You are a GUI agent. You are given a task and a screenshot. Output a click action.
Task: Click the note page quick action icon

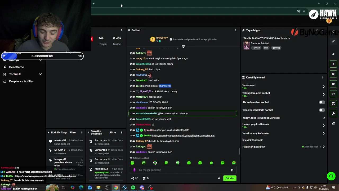click(333, 74)
